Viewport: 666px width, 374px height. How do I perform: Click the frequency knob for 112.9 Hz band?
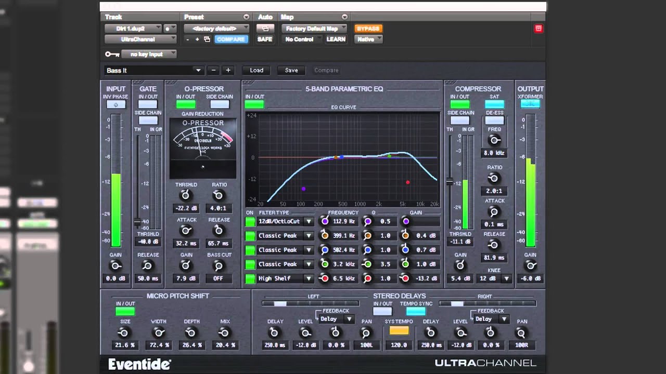[325, 221]
